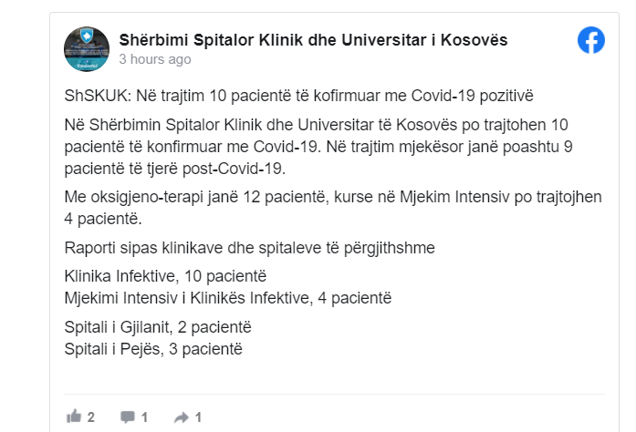Click the paragraph starting 'Në Shërbimin Spitalor Klinik'
Screen dimensions: 636x432
click(318, 147)
